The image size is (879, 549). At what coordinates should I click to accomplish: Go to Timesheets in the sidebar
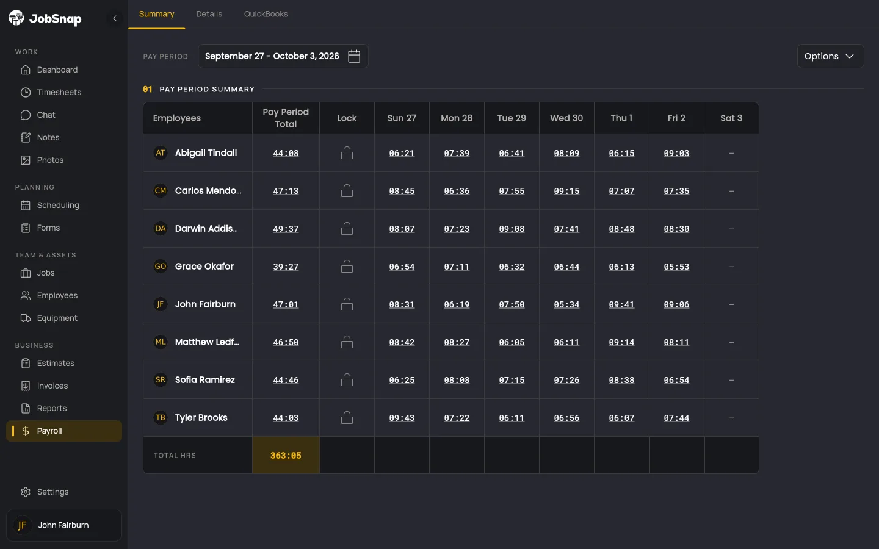(64, 92)
